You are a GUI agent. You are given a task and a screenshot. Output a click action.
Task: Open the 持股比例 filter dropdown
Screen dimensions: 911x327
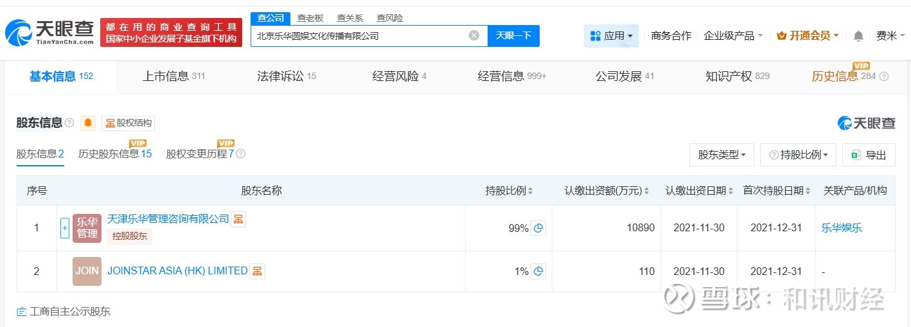pyautogui.click(x=798, y=155)
